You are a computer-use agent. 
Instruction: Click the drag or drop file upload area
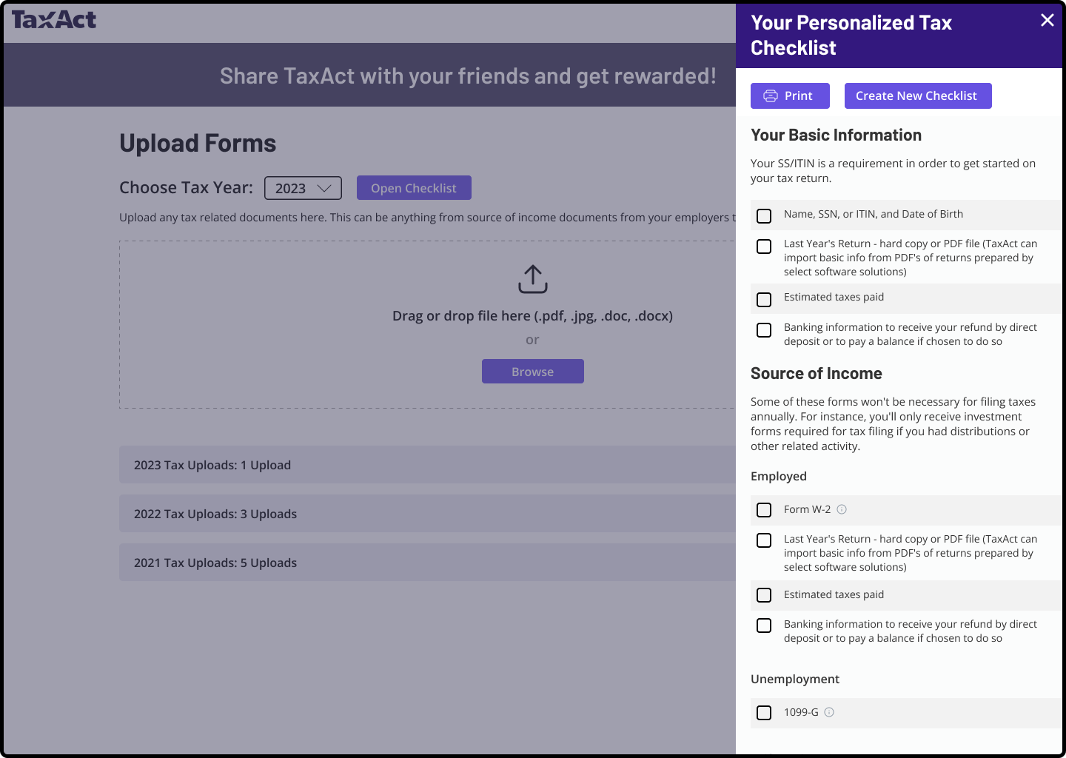(427, 324)
